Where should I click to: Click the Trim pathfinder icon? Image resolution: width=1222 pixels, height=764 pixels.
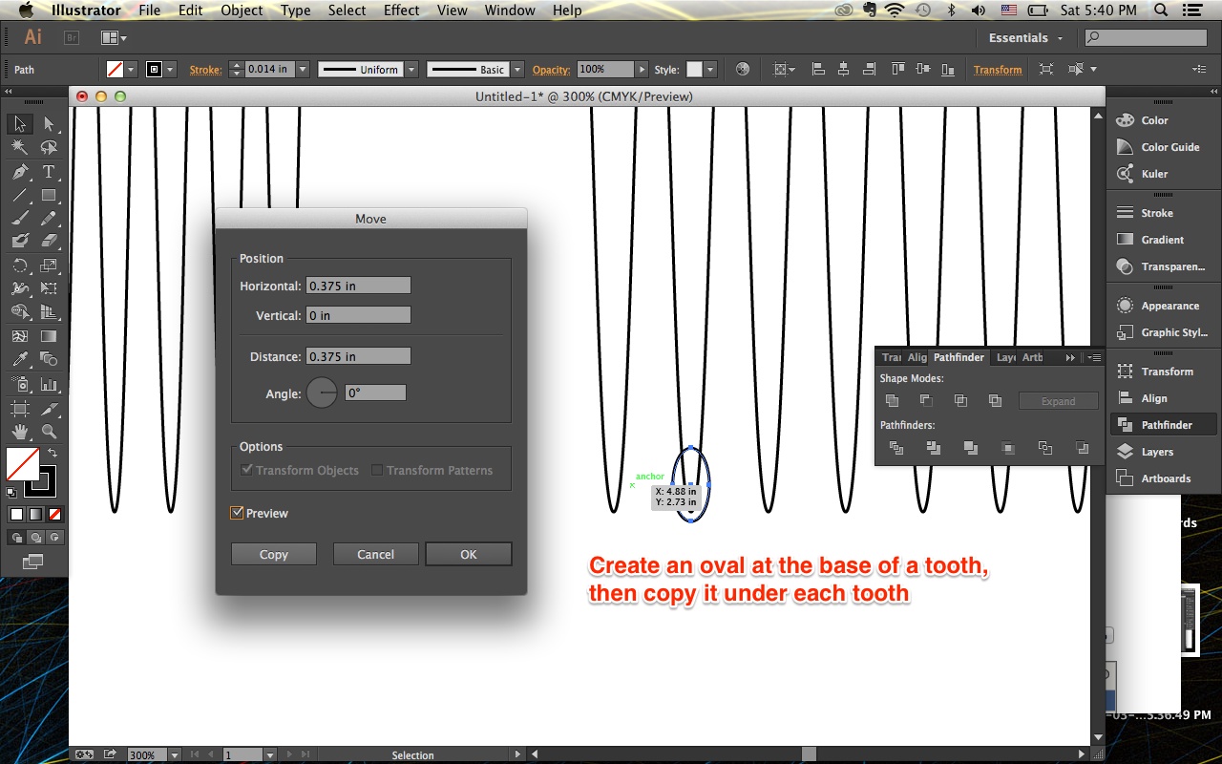pyautogui.click(x=933, y=447)
